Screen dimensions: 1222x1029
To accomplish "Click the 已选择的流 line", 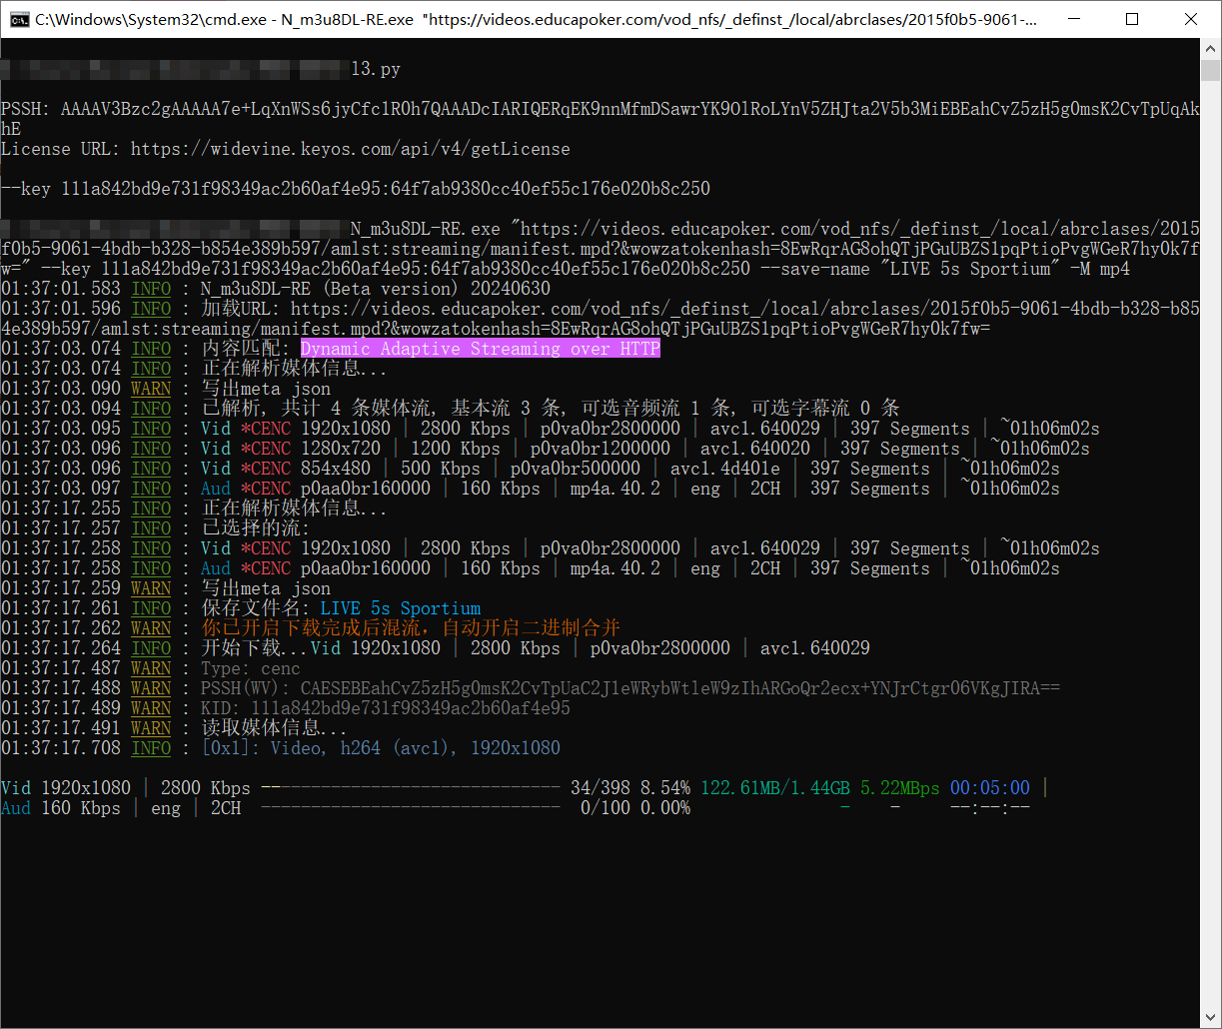I will [156, 528].
